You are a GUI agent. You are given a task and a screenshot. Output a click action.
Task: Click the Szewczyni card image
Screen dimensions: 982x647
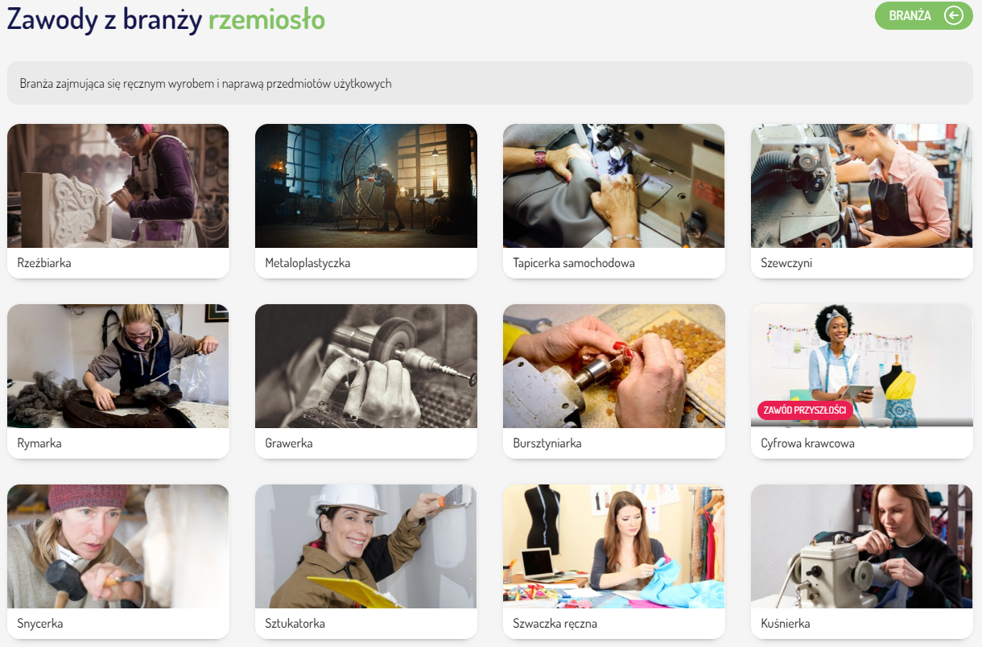tap(862, 186)
